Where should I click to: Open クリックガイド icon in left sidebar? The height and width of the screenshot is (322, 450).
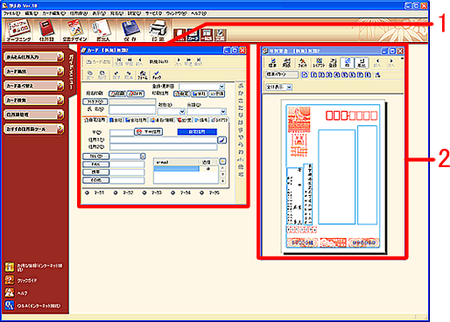pos(10,280)
